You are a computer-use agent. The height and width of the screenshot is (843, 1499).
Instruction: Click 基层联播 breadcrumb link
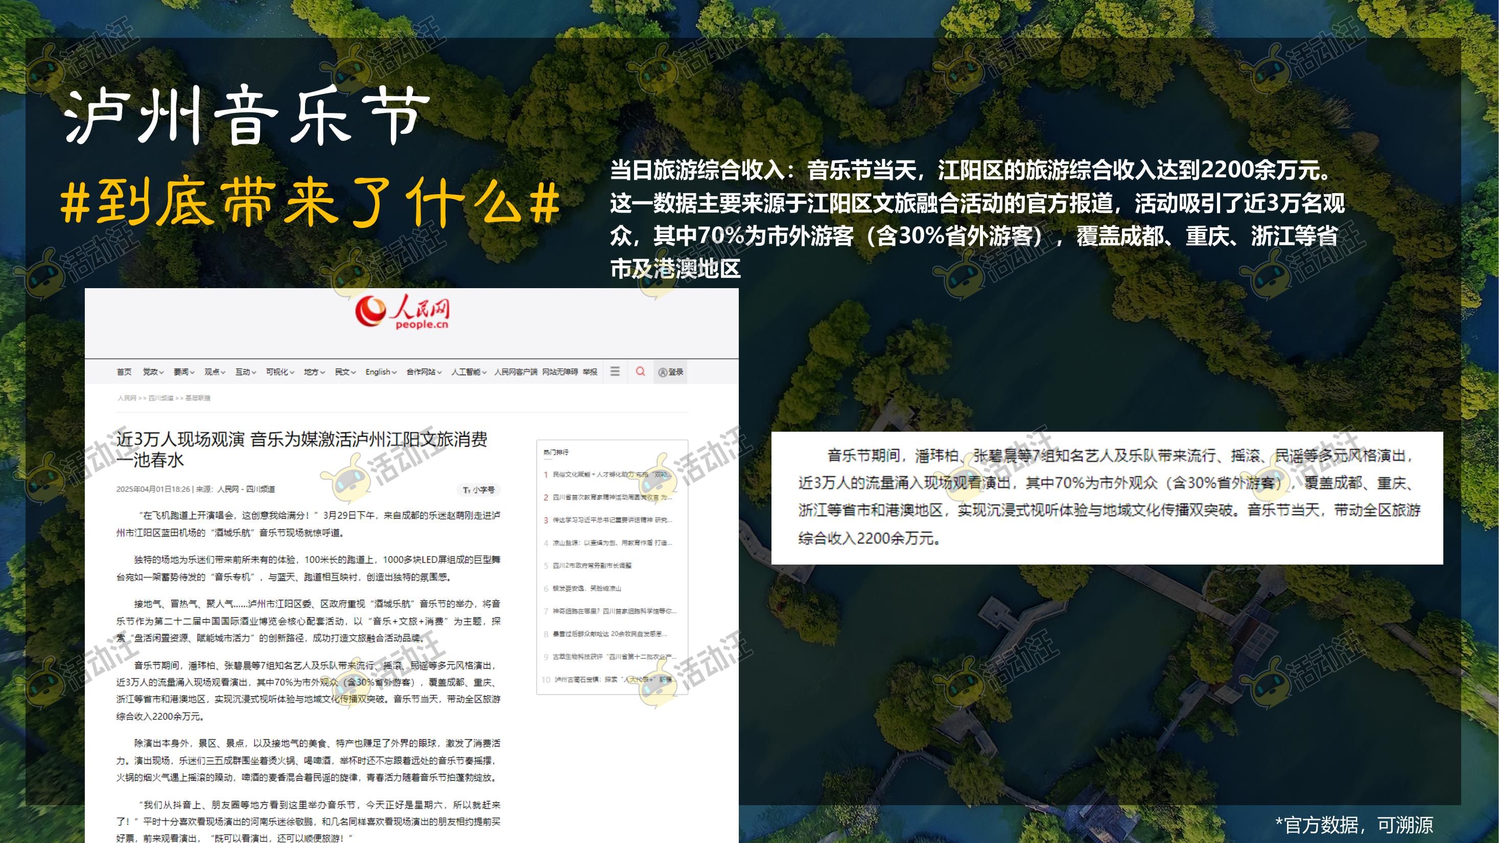click(x=198, y=398)
